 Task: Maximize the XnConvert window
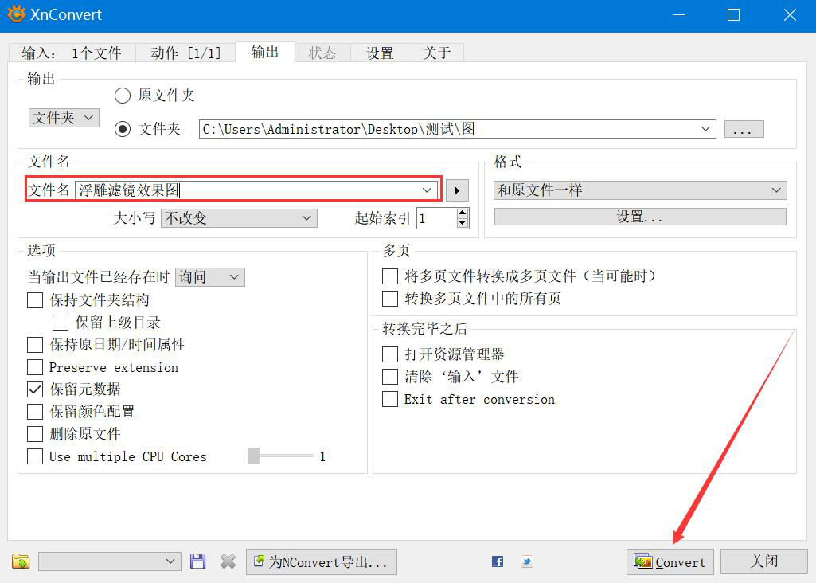(x=733, y=15)
